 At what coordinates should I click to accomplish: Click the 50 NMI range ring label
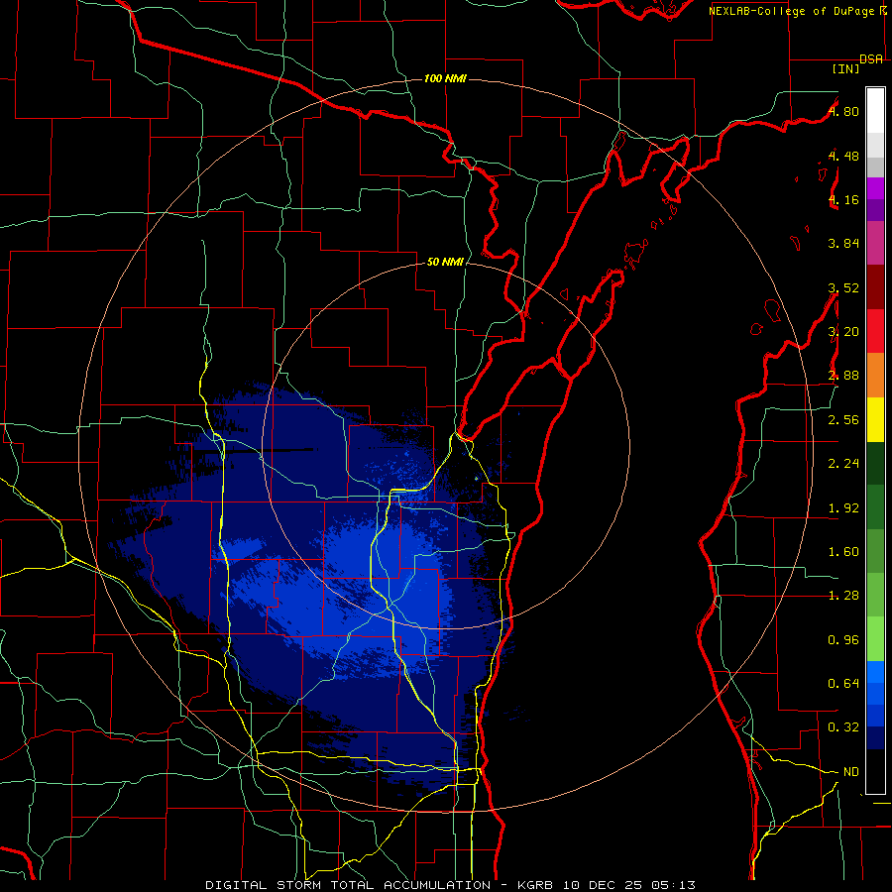[445, 263]
